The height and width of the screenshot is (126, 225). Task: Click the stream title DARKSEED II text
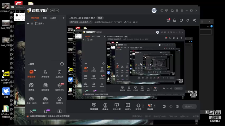[82, 18]
